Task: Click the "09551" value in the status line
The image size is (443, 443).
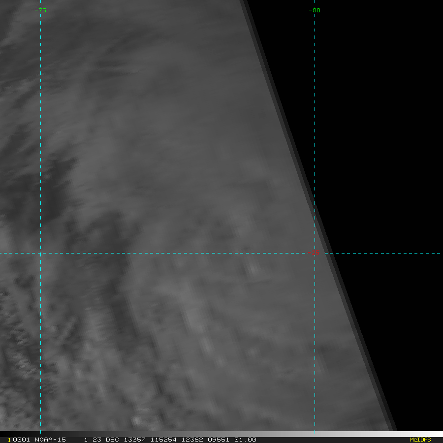Action: [219, 440]
